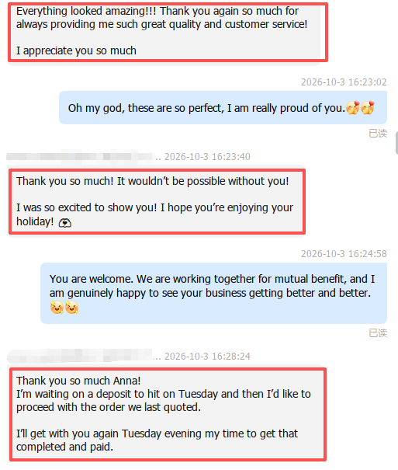Click the 已读 read status under the first reply
This screenshot has width=398, height=470.
tap(378, 133)
